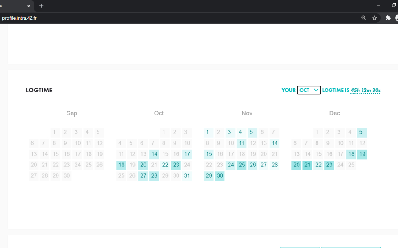
Task: Click November 25 calendar day
Action: 242,165
